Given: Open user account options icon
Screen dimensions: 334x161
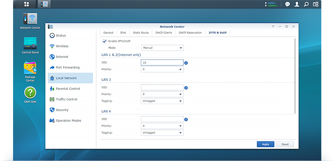Looking at the screenshot, I should coord(297,4).
